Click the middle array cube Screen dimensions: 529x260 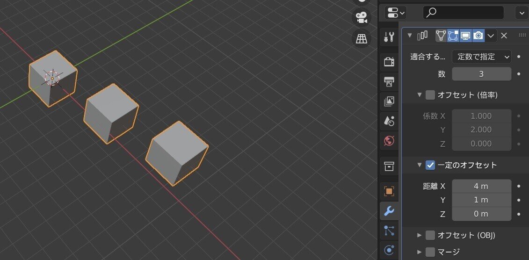pos(111,113)
